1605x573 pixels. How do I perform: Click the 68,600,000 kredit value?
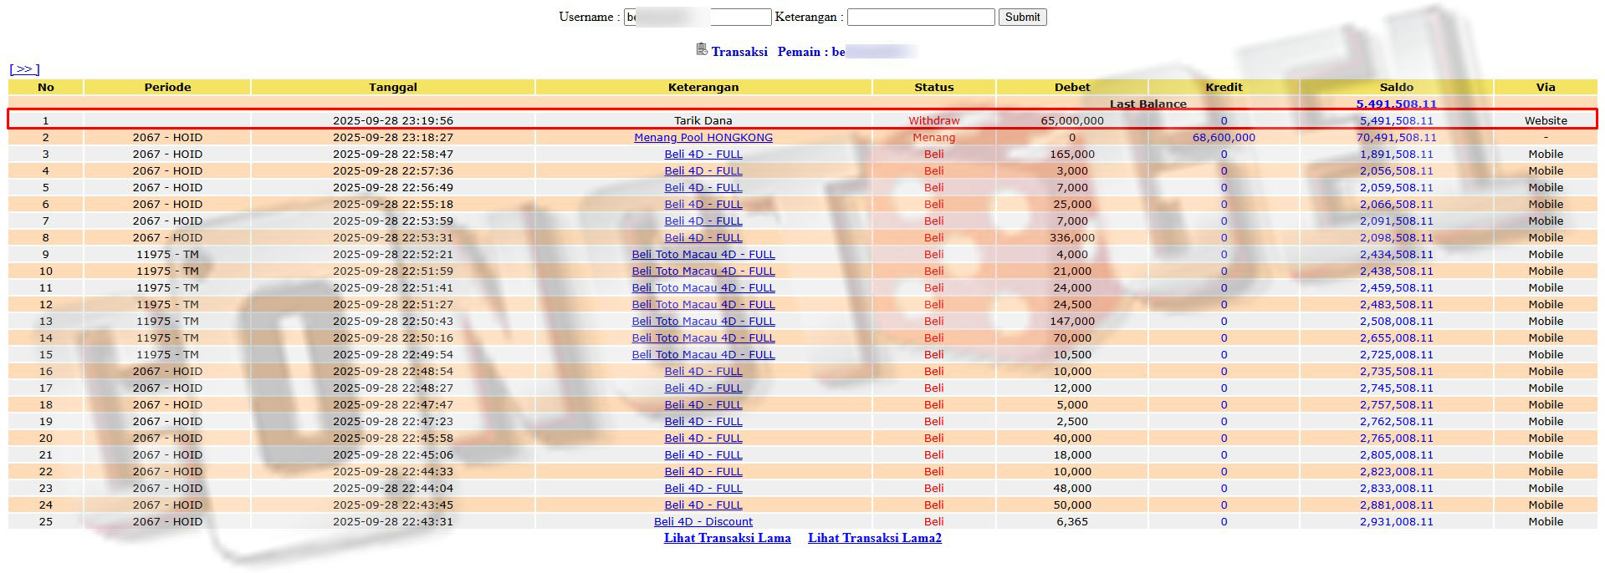click(x=1224, y=138)
